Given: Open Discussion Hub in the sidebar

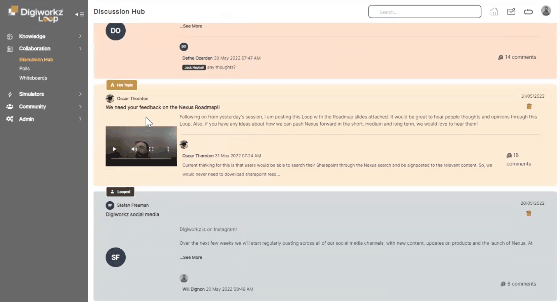Looking at the screenshot, I should 36,59.
